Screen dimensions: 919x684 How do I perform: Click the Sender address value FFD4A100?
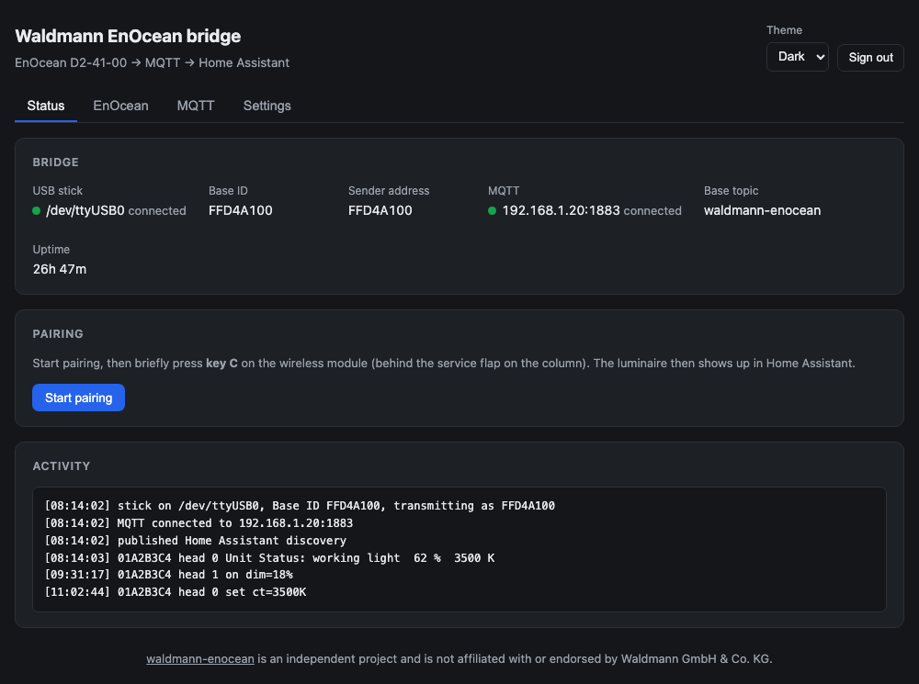pyautogui.click(x=380, y=210)
